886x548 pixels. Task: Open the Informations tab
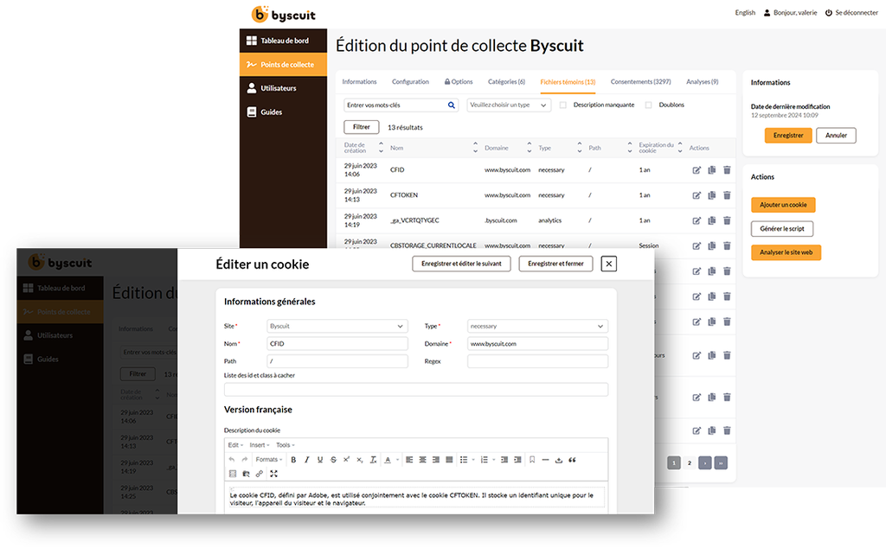(359, 82)
